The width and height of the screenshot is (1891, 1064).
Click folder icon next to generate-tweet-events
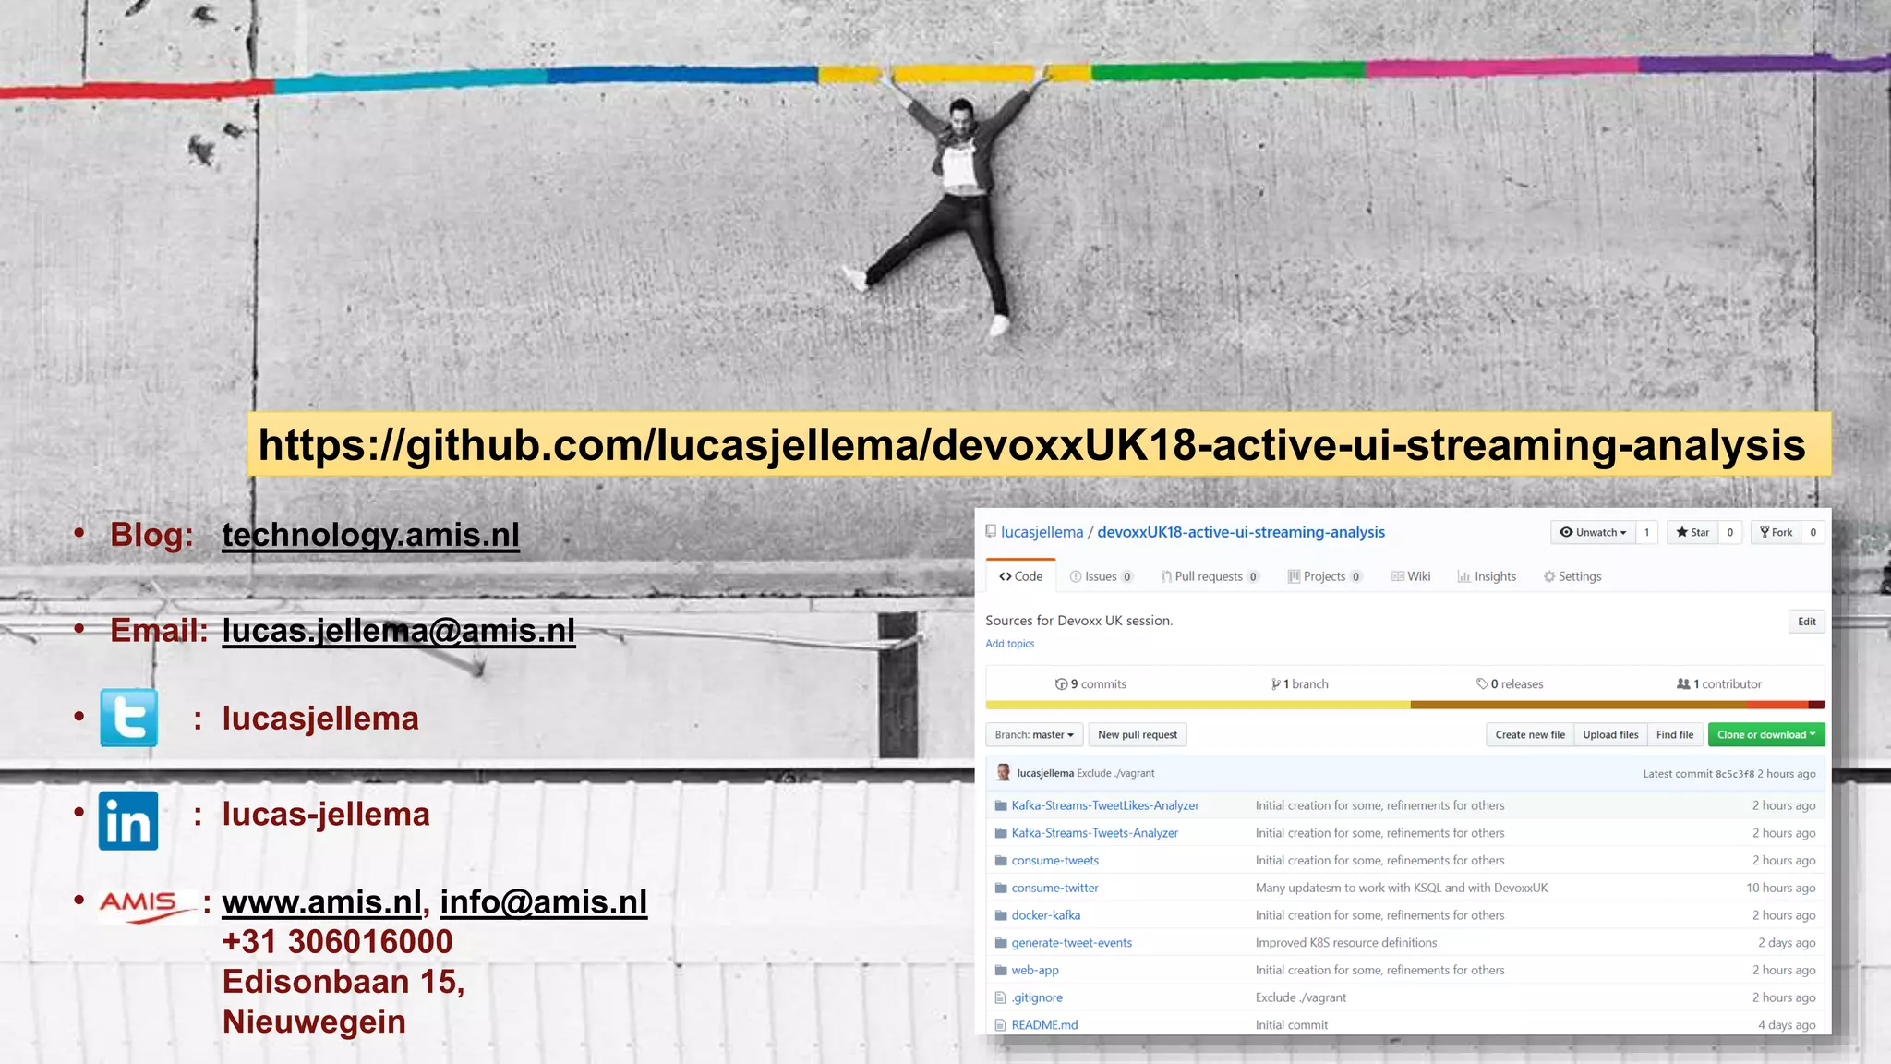click(x=1000, y=943)
